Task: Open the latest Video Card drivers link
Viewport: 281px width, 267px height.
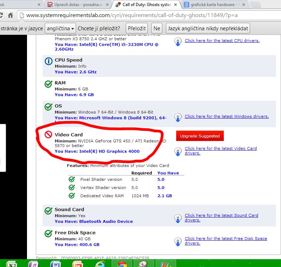Action: point(221,151)
